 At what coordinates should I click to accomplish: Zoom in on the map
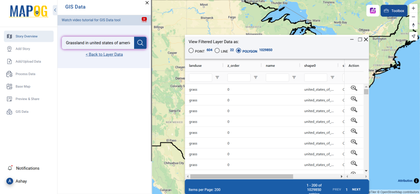(x=413, y=8)
